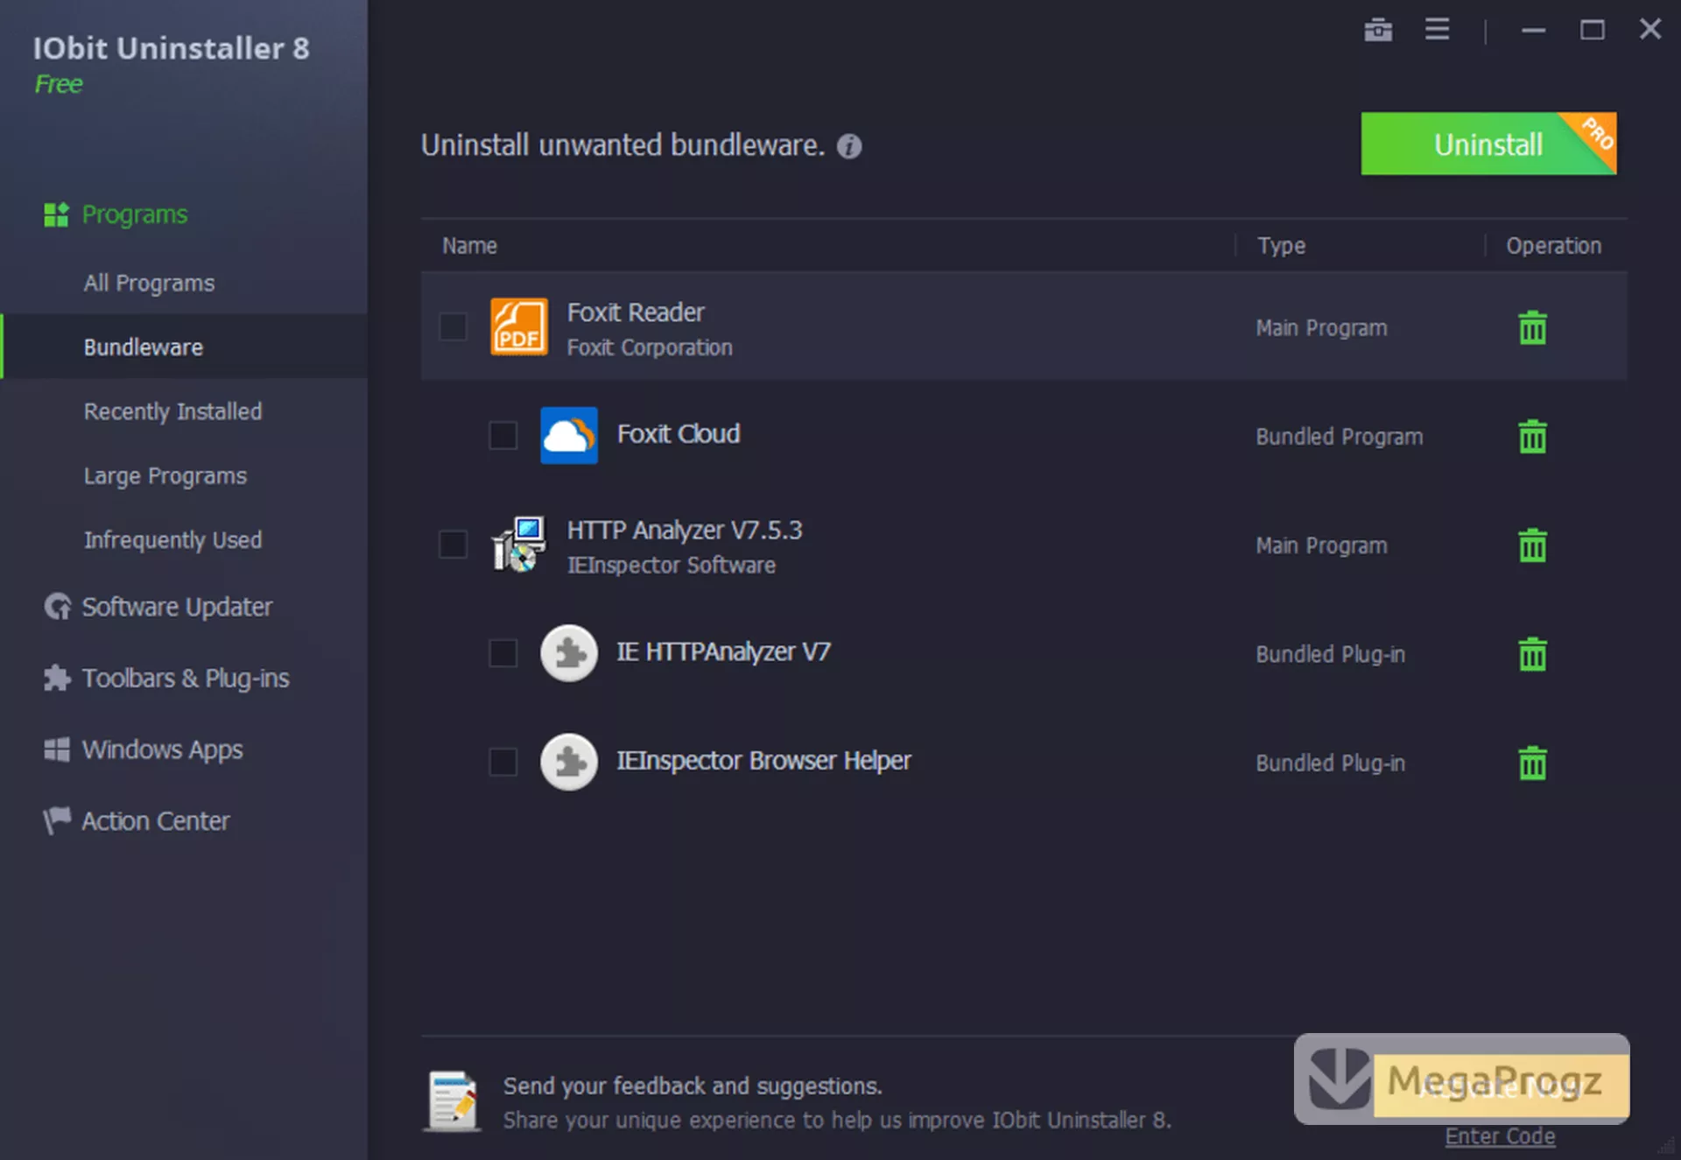Delete Foxit Cloud via trash icon
The width and height of the screenshot is (1681, 1160).
coord(1532,436)
